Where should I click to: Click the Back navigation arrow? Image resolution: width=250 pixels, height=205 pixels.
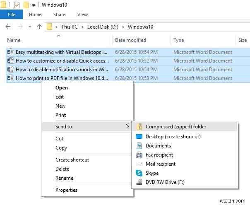click(x=8, y=27)
